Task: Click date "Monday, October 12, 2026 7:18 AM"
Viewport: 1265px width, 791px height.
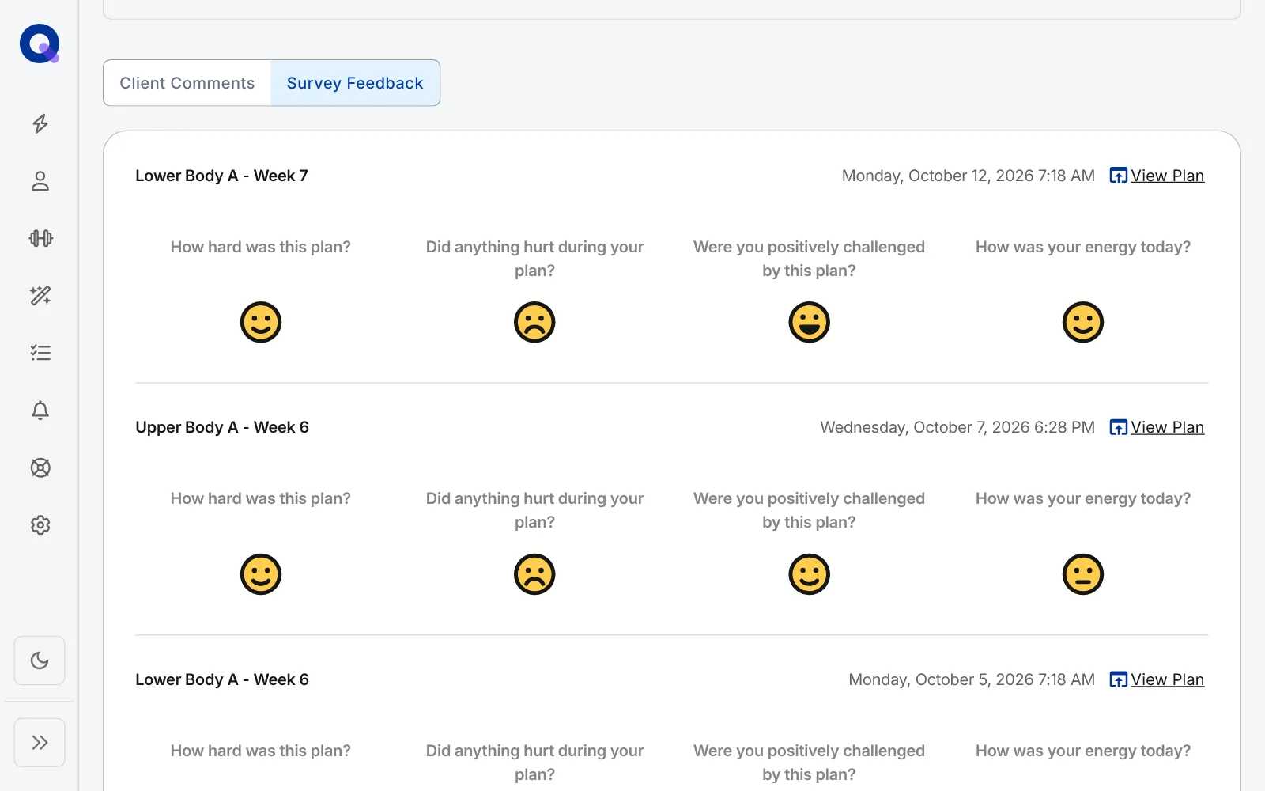Action: pos(969,176)
